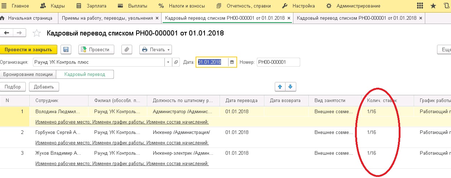The height and width of the screenshot is (178, 451).
Task: Move row down with blue arrow
Action: tap(291, 86)
